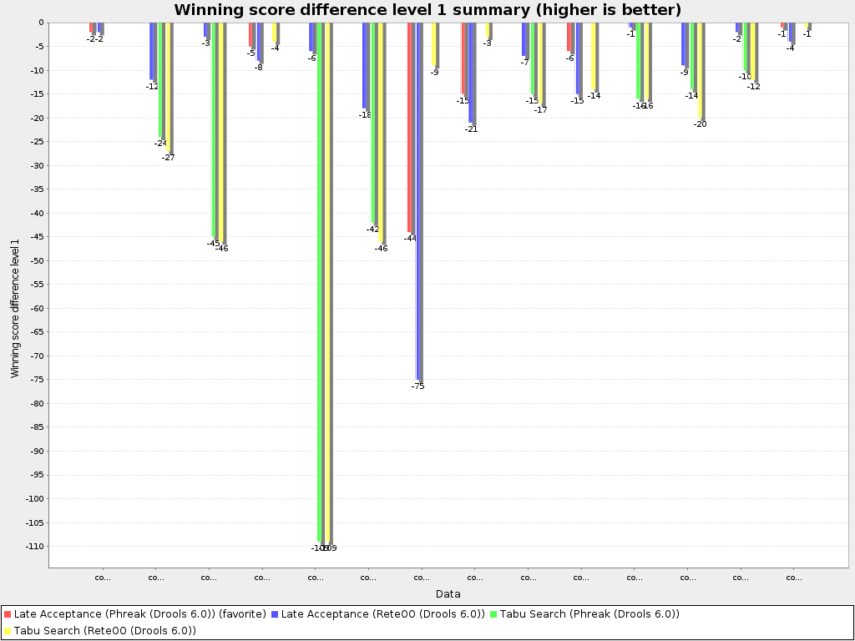Click the yellow Tabu Search ReteOO legend swatch
This screenshot has width=855, height=641.
8,631
